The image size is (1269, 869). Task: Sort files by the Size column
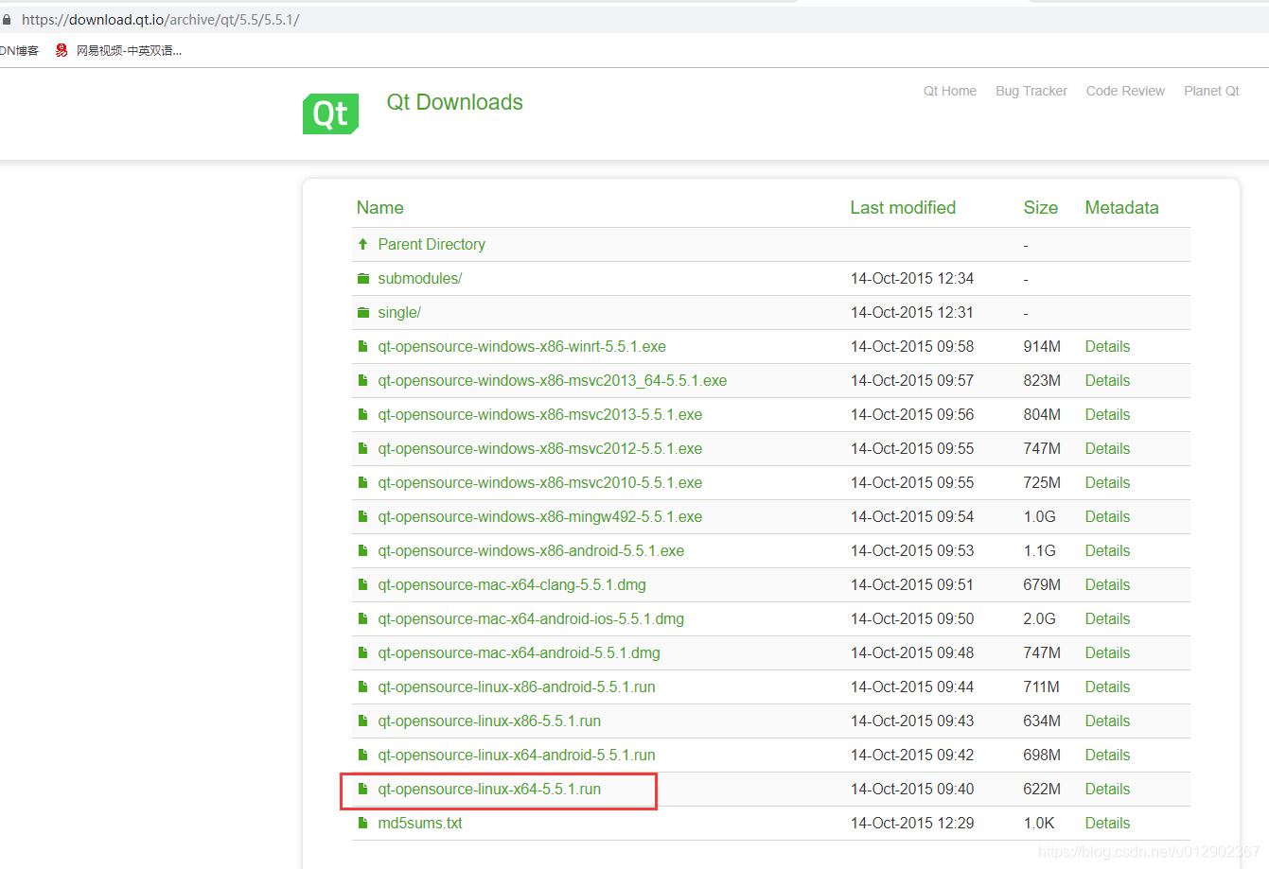pos(1040,208)
